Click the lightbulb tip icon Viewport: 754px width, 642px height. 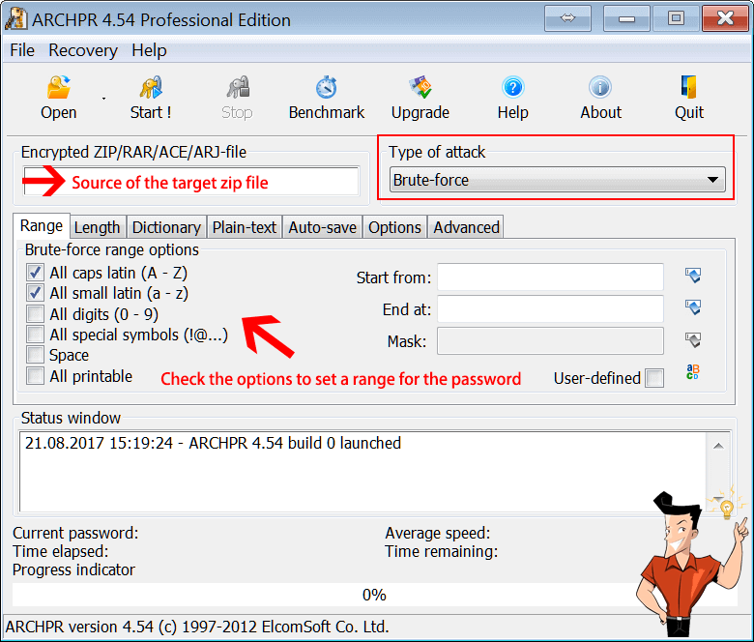click(x=727, y=507)
